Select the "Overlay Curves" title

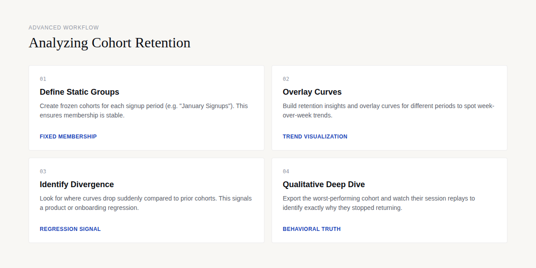coord(312,92)
